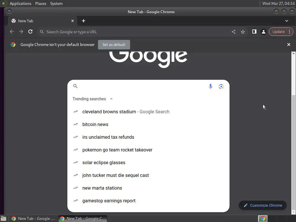Image resolution: width=296 pixels, height=222 pixels.
Task: Focus the address bar URL field
Action: pyautogui.click(x=134, y=32)
